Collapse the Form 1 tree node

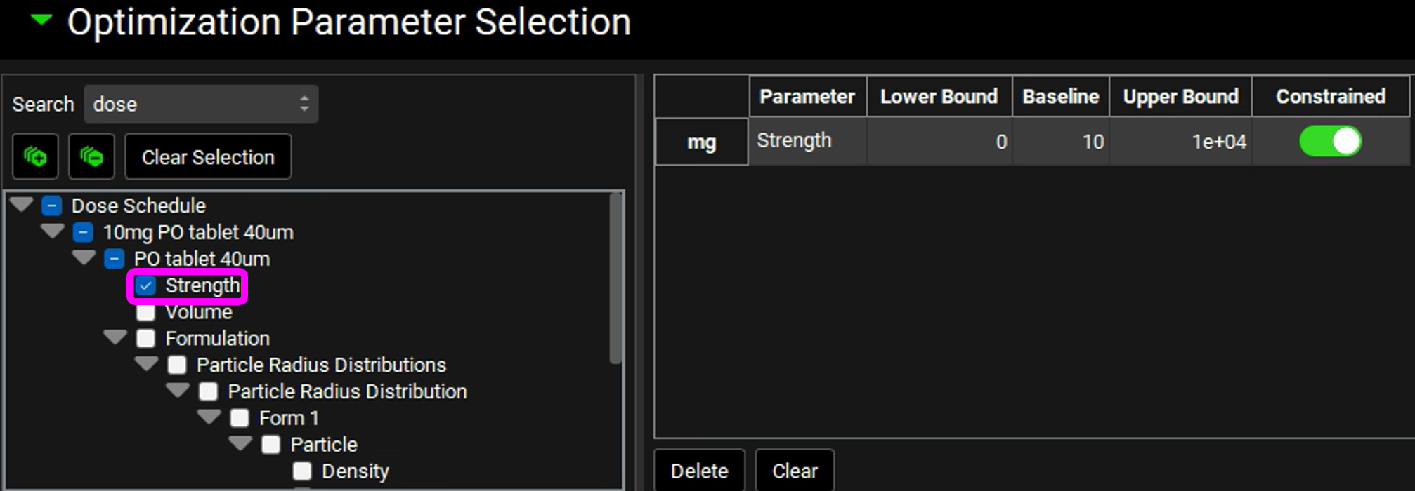point(209,417)
